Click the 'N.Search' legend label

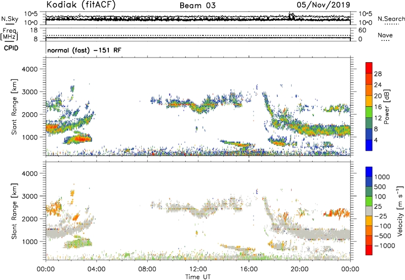(x=391, y=19)
